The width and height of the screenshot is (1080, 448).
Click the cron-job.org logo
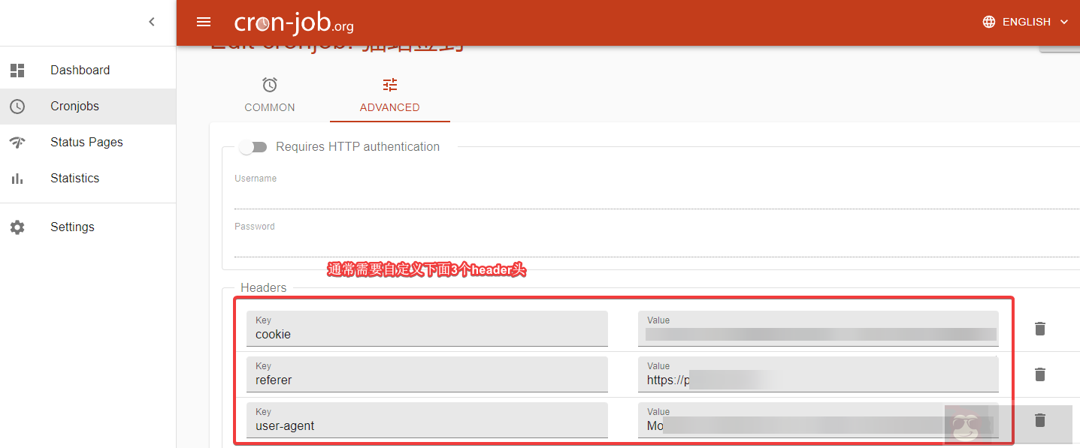point(294,23)
